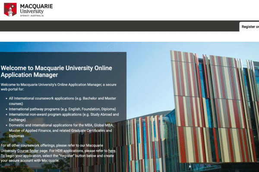The width and height of the screenshot is (259, 172).
Task: Click the Macquarie University shield logo
Action: [x=10, y=9]
